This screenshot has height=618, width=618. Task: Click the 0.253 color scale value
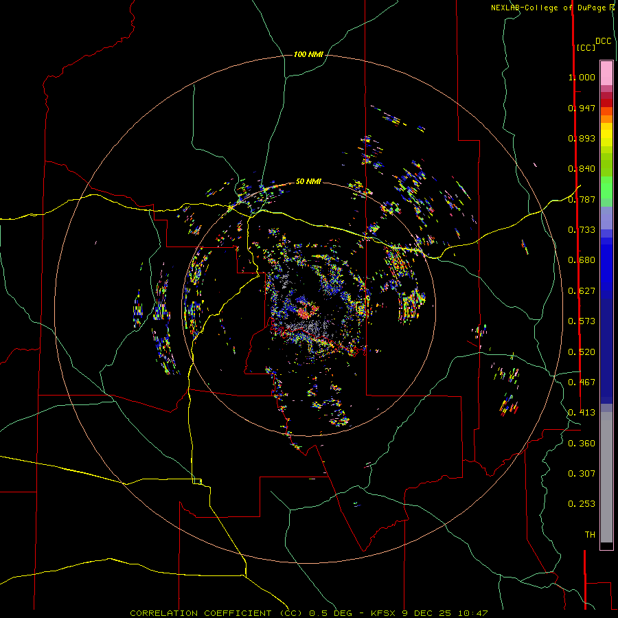[582, 504]
